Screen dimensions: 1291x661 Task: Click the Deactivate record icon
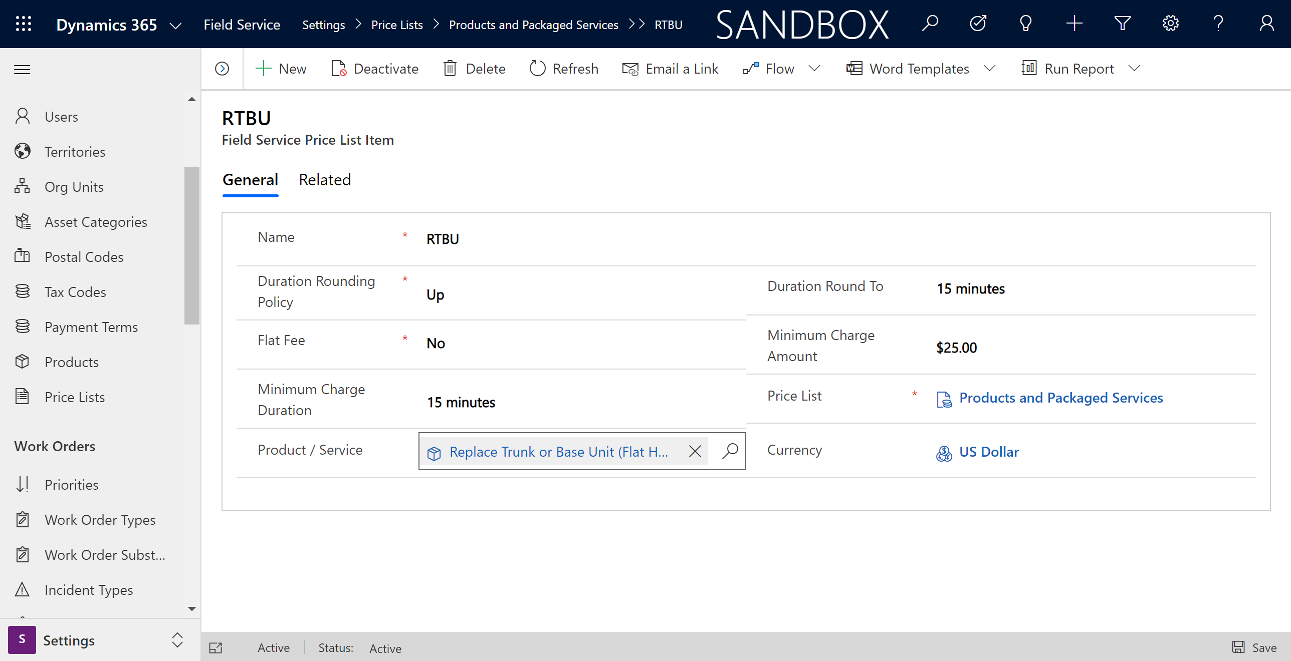point(337,68)
